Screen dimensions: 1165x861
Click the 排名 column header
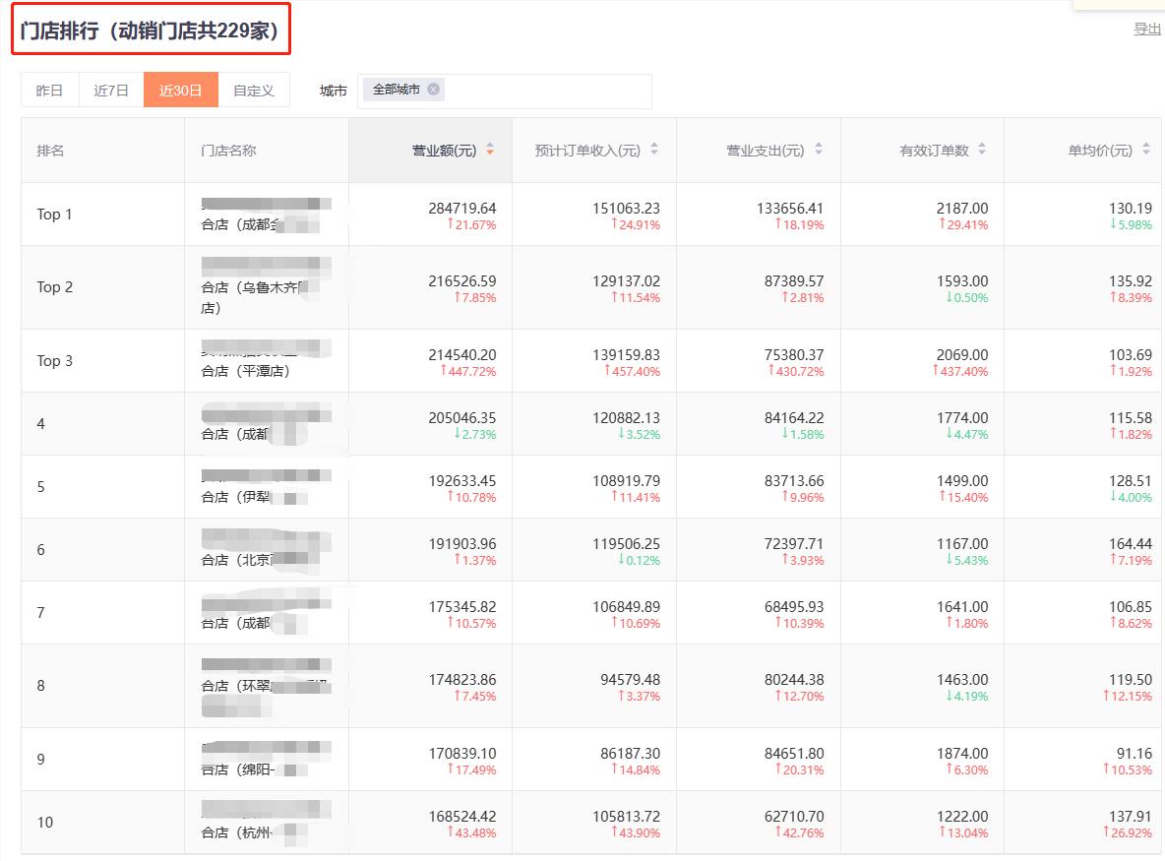click(50, 151)
